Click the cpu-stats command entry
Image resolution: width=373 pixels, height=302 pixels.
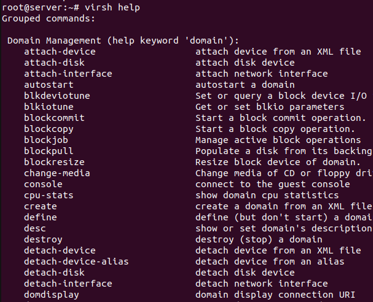pos(49,195)
